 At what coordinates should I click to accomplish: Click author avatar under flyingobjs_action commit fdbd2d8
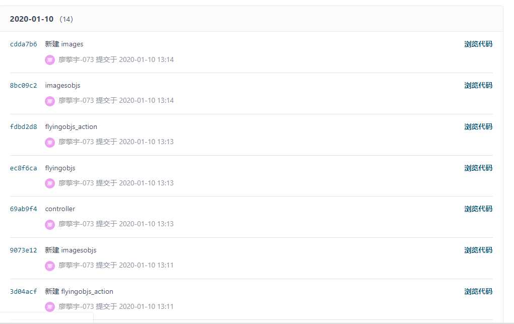pos(50,142)
